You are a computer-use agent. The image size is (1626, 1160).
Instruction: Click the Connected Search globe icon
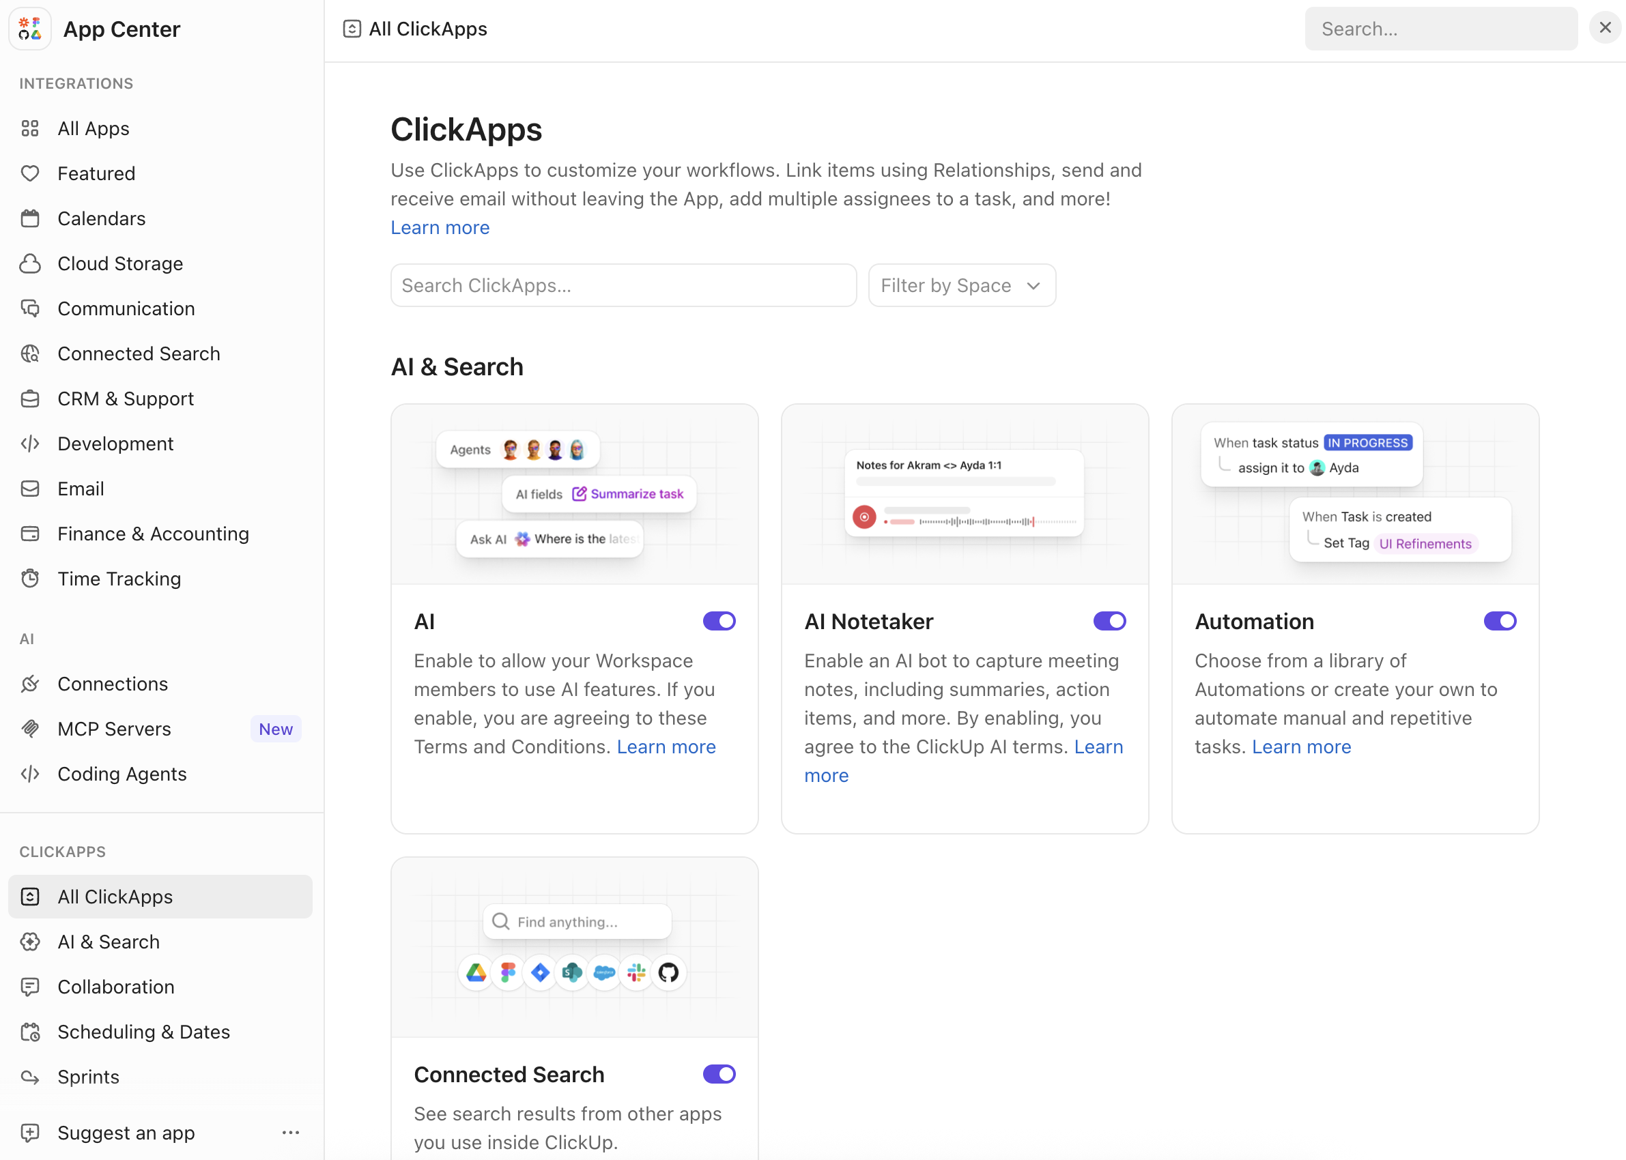click(30, 353)
